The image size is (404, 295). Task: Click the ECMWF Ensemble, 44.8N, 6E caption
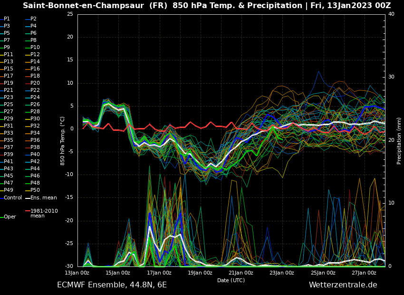point(112,285)
